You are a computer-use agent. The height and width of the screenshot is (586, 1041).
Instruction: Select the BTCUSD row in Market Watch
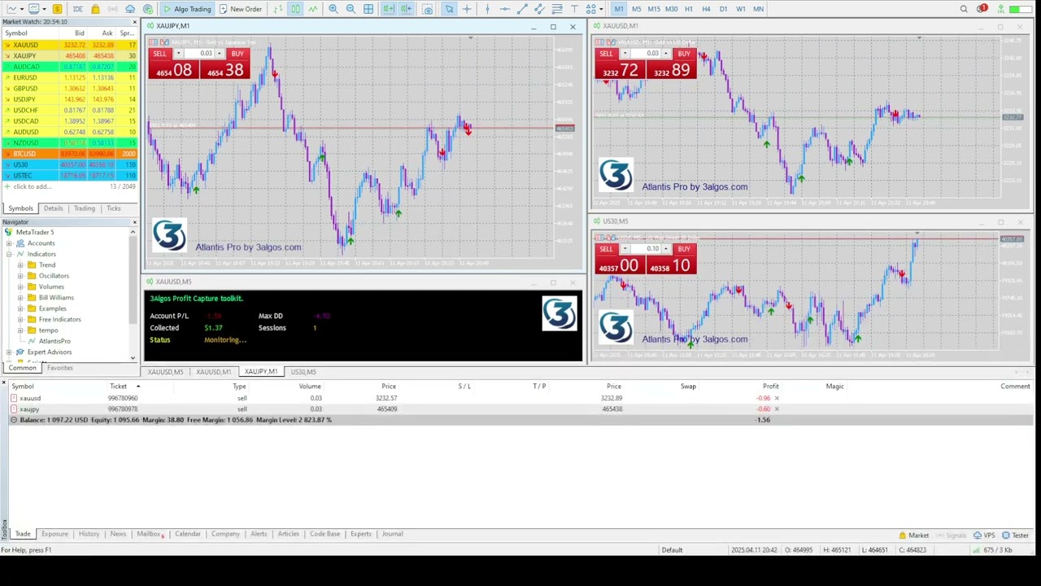point(69,154)
